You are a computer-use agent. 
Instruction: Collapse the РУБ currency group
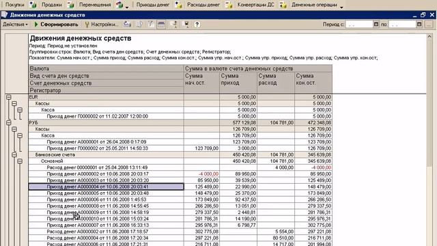point(9,123)
